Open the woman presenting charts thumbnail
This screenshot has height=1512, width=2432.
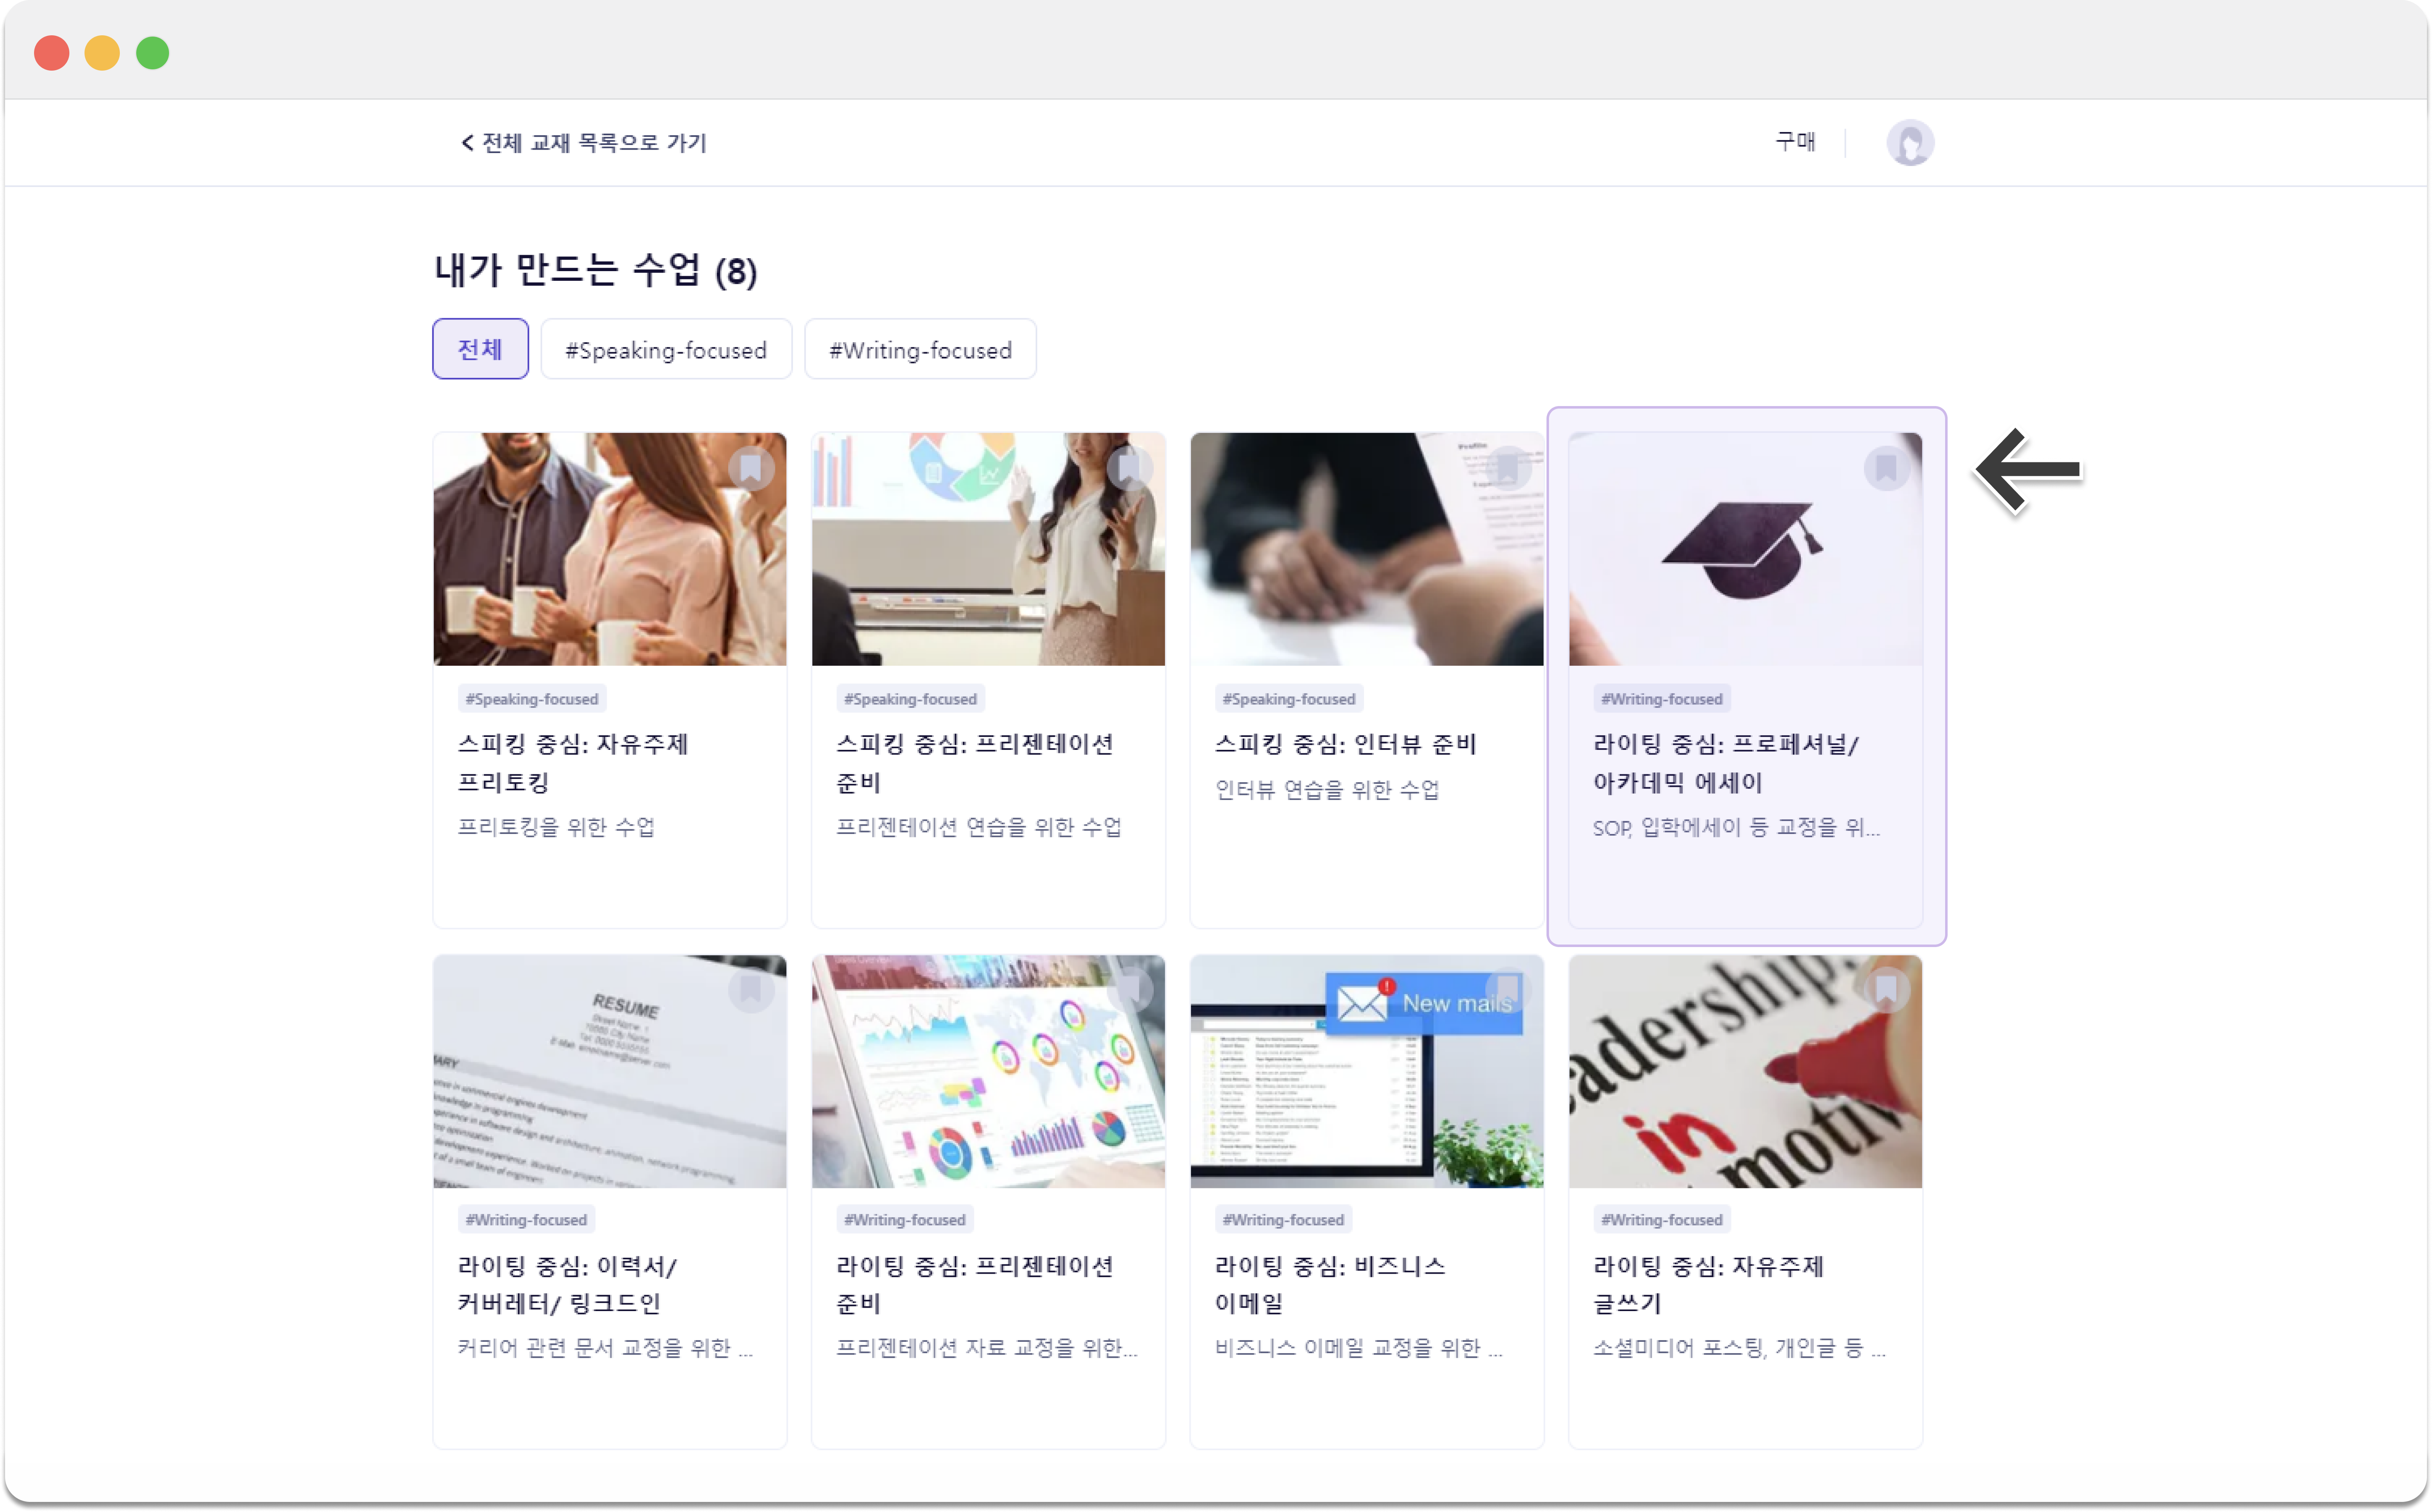(x=988, y=549)
